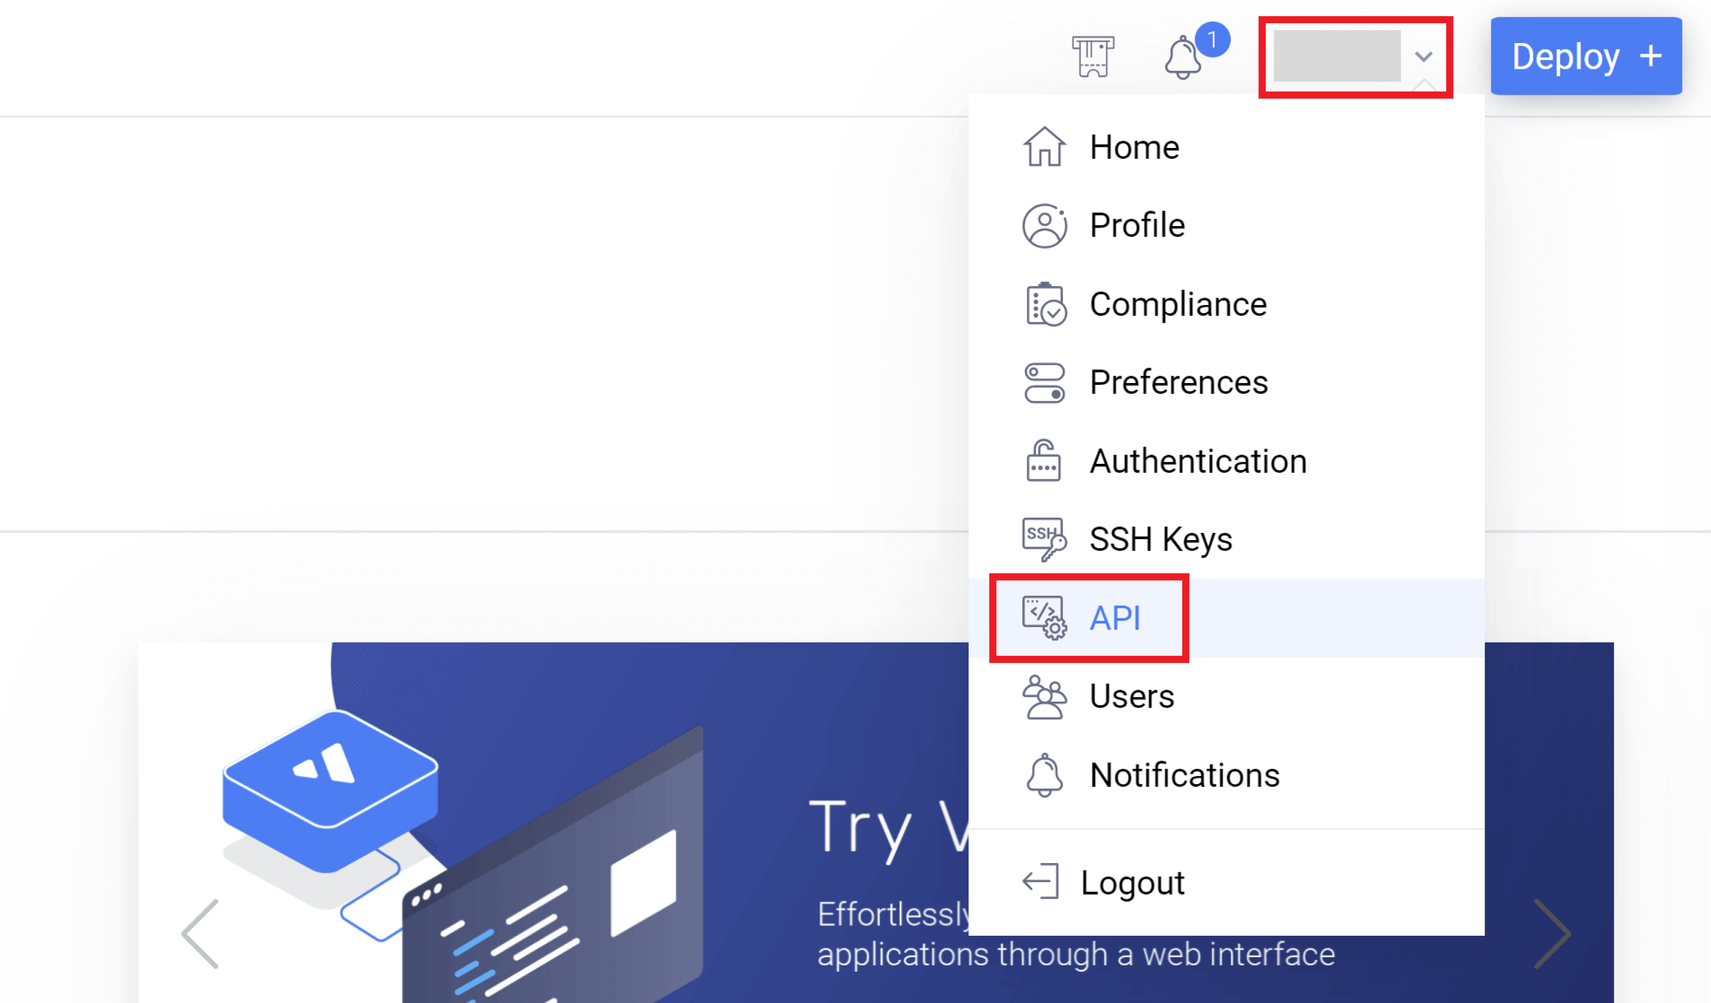Choose Preferences from the account menu
This screenshot has width=1711, height=1003.
(x=1179, y=382)
